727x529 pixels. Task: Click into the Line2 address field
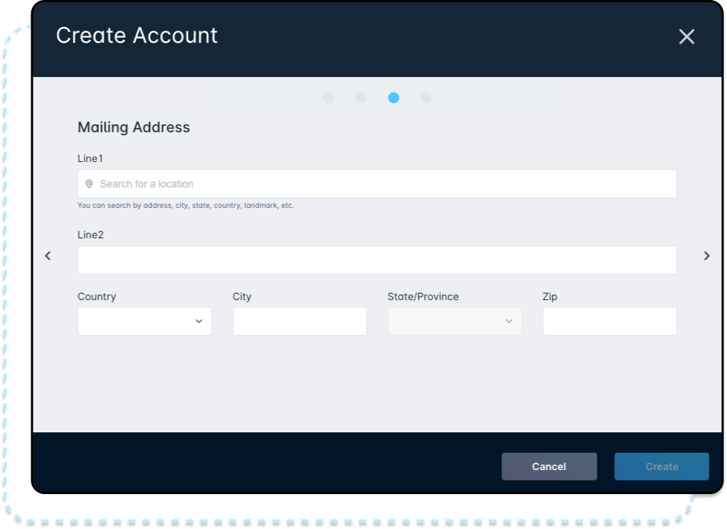click(x=377, y=260)
